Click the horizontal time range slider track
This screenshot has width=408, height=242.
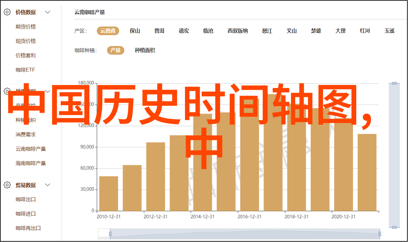pos(245,234)
